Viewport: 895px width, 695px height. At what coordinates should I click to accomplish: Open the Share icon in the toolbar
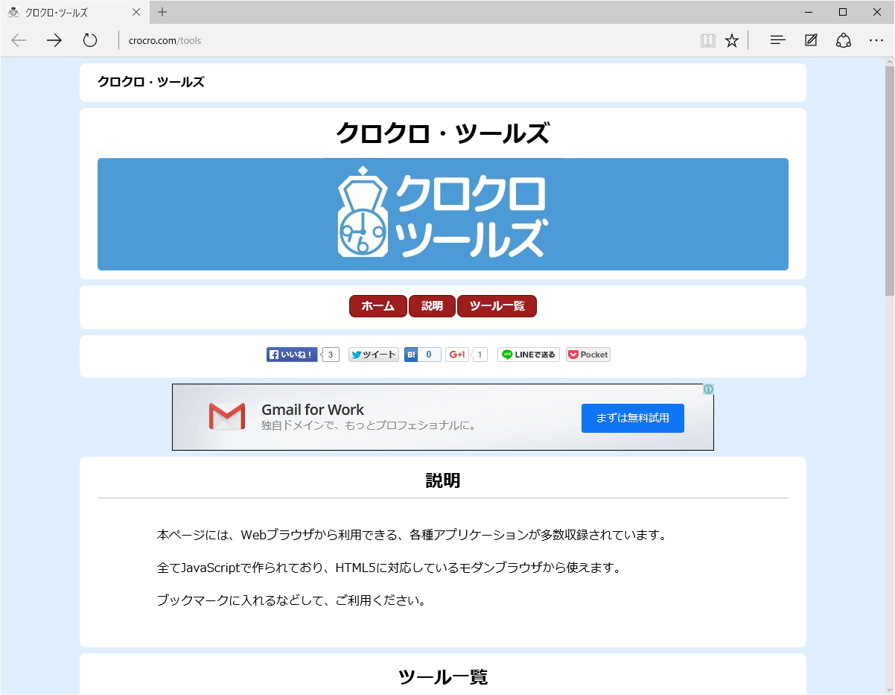(x=844, y=40)
